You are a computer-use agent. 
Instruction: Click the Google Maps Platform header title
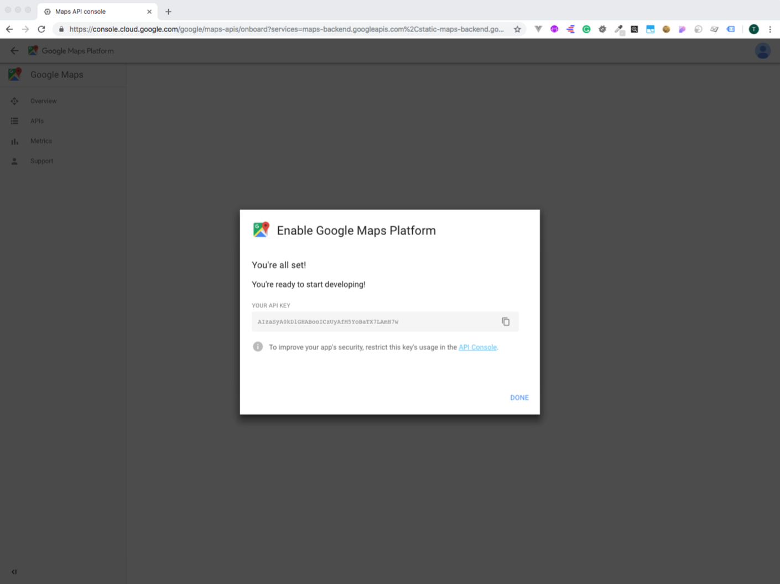click(x=77, y=51)
